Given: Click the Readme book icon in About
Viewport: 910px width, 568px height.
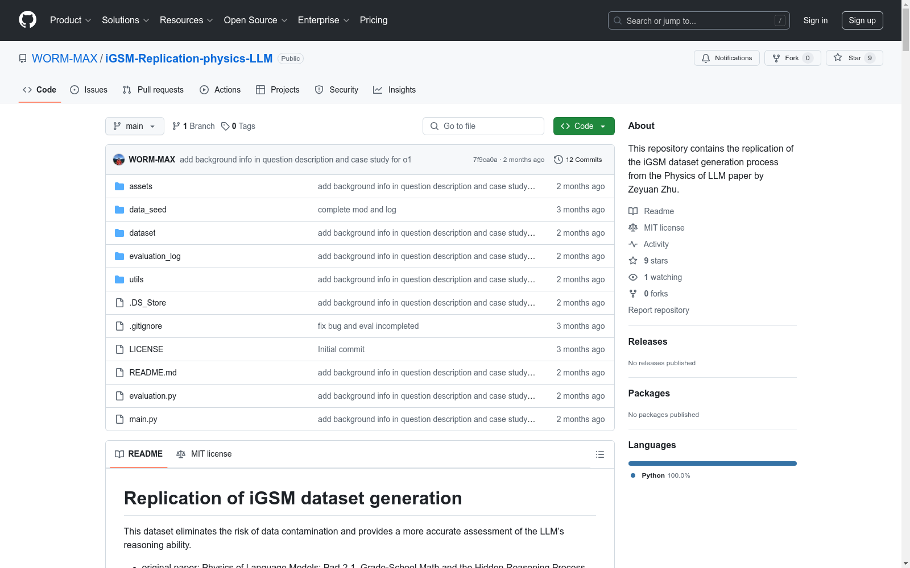Looking at the screenshot, I should tap(633, 211).
